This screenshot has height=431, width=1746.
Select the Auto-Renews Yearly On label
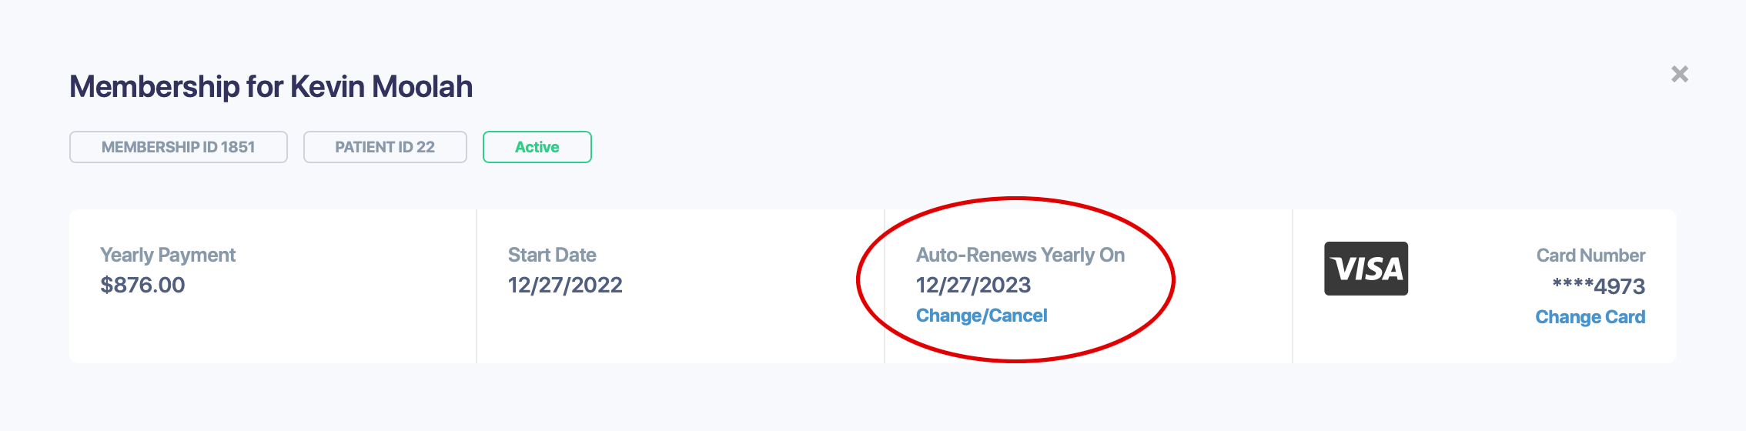(1020, 256)
